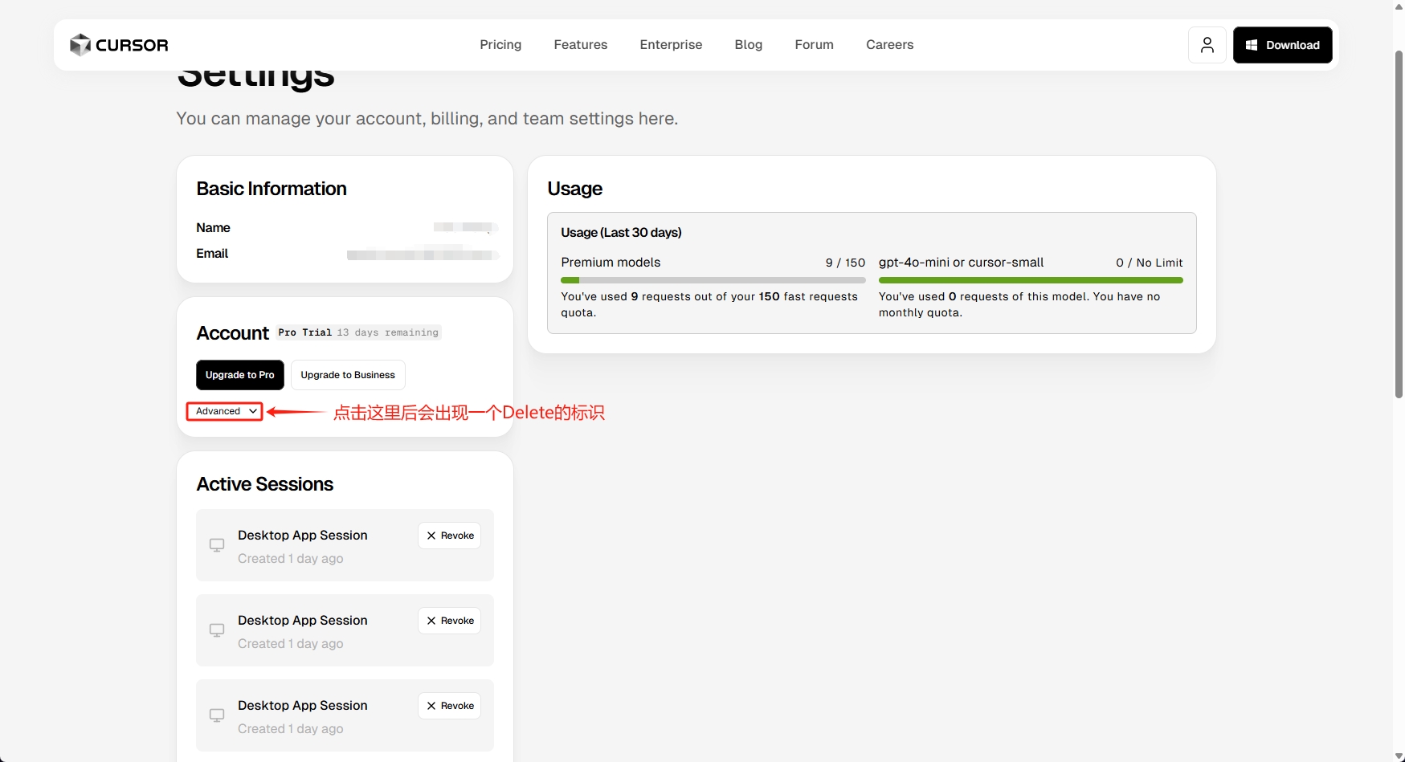Click the gpt-4o-mini usage progress bar
The height and width of the screenshot is (762, 1405).
click(1031, 280)
